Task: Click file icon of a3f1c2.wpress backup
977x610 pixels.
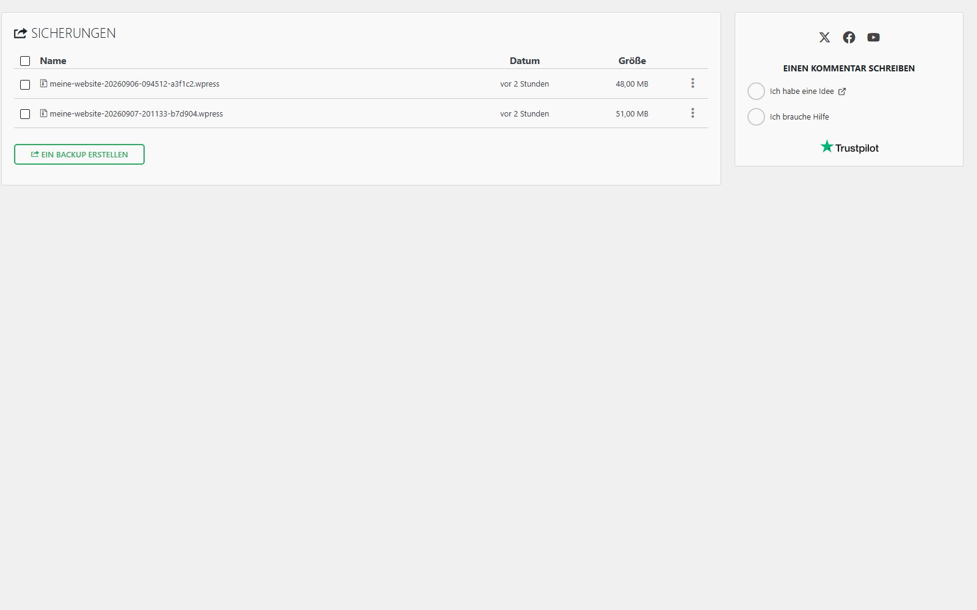Action: 43,84
